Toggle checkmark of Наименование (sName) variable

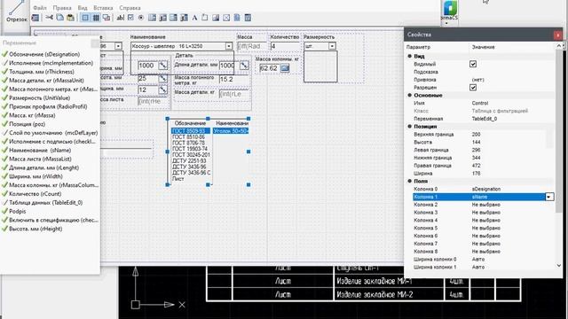[4, 150]
